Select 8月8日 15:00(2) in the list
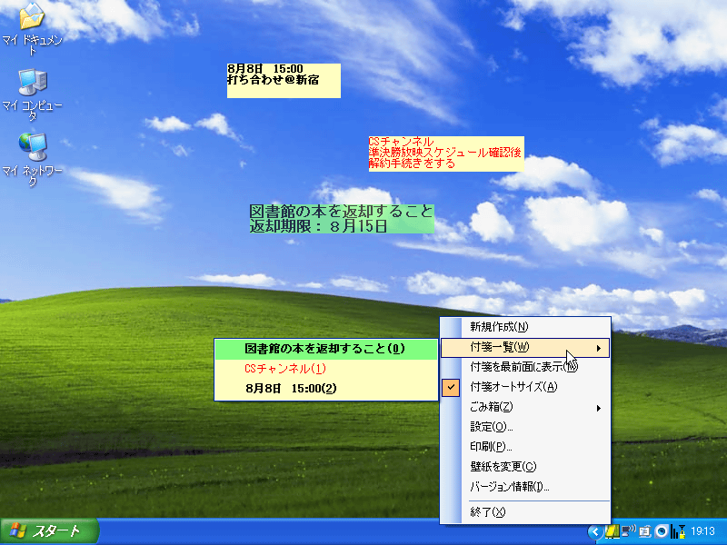Screen dimensions: 727x545 [x=326, y=389]
